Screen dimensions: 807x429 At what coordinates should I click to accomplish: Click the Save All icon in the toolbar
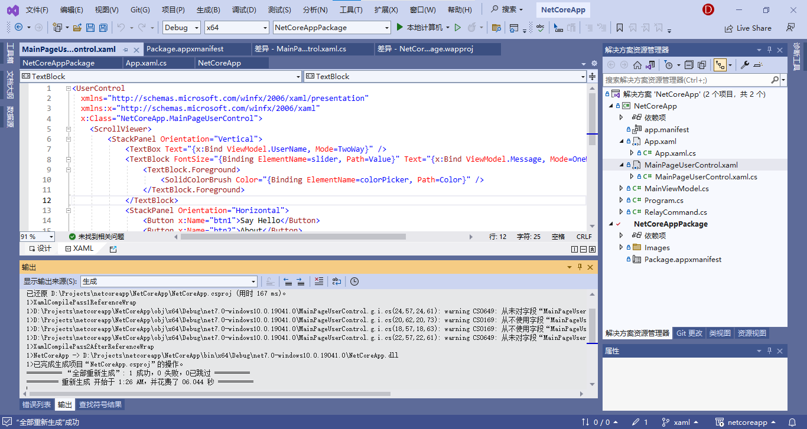point(103,28)
